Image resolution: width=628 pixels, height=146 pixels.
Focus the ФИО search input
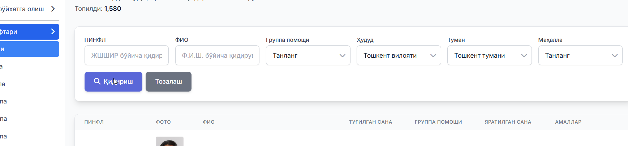pyautogui.click(x=217, y=56)
